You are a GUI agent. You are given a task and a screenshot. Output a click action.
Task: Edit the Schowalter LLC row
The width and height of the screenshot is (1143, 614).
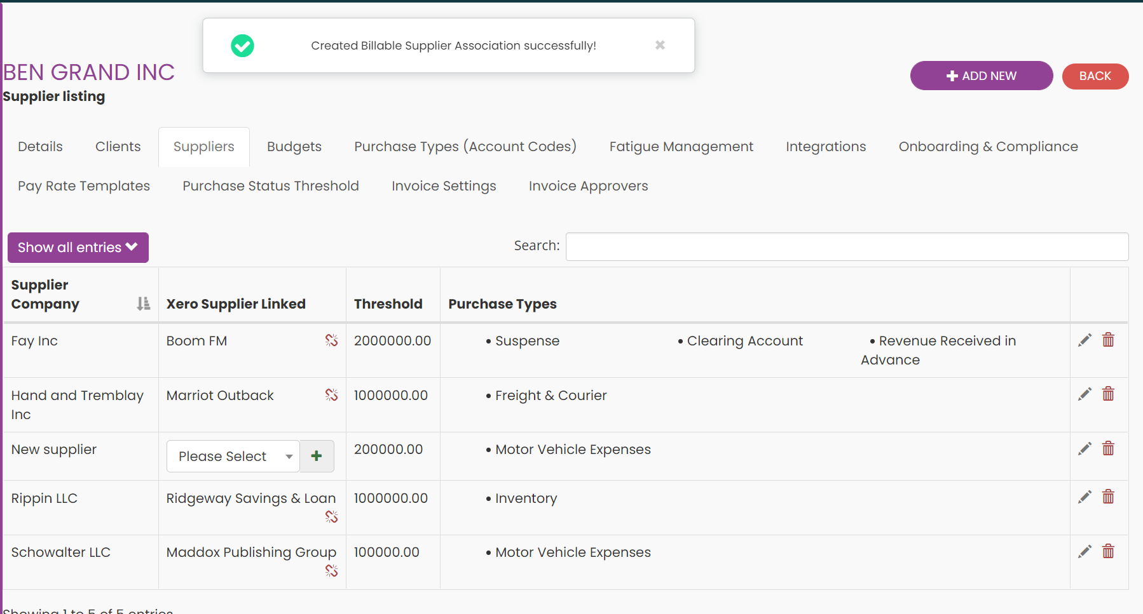click(x=1085, y=552)
